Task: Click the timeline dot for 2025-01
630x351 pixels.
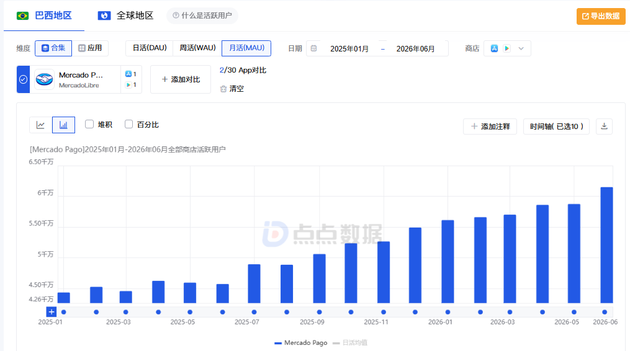Action: 63,312
